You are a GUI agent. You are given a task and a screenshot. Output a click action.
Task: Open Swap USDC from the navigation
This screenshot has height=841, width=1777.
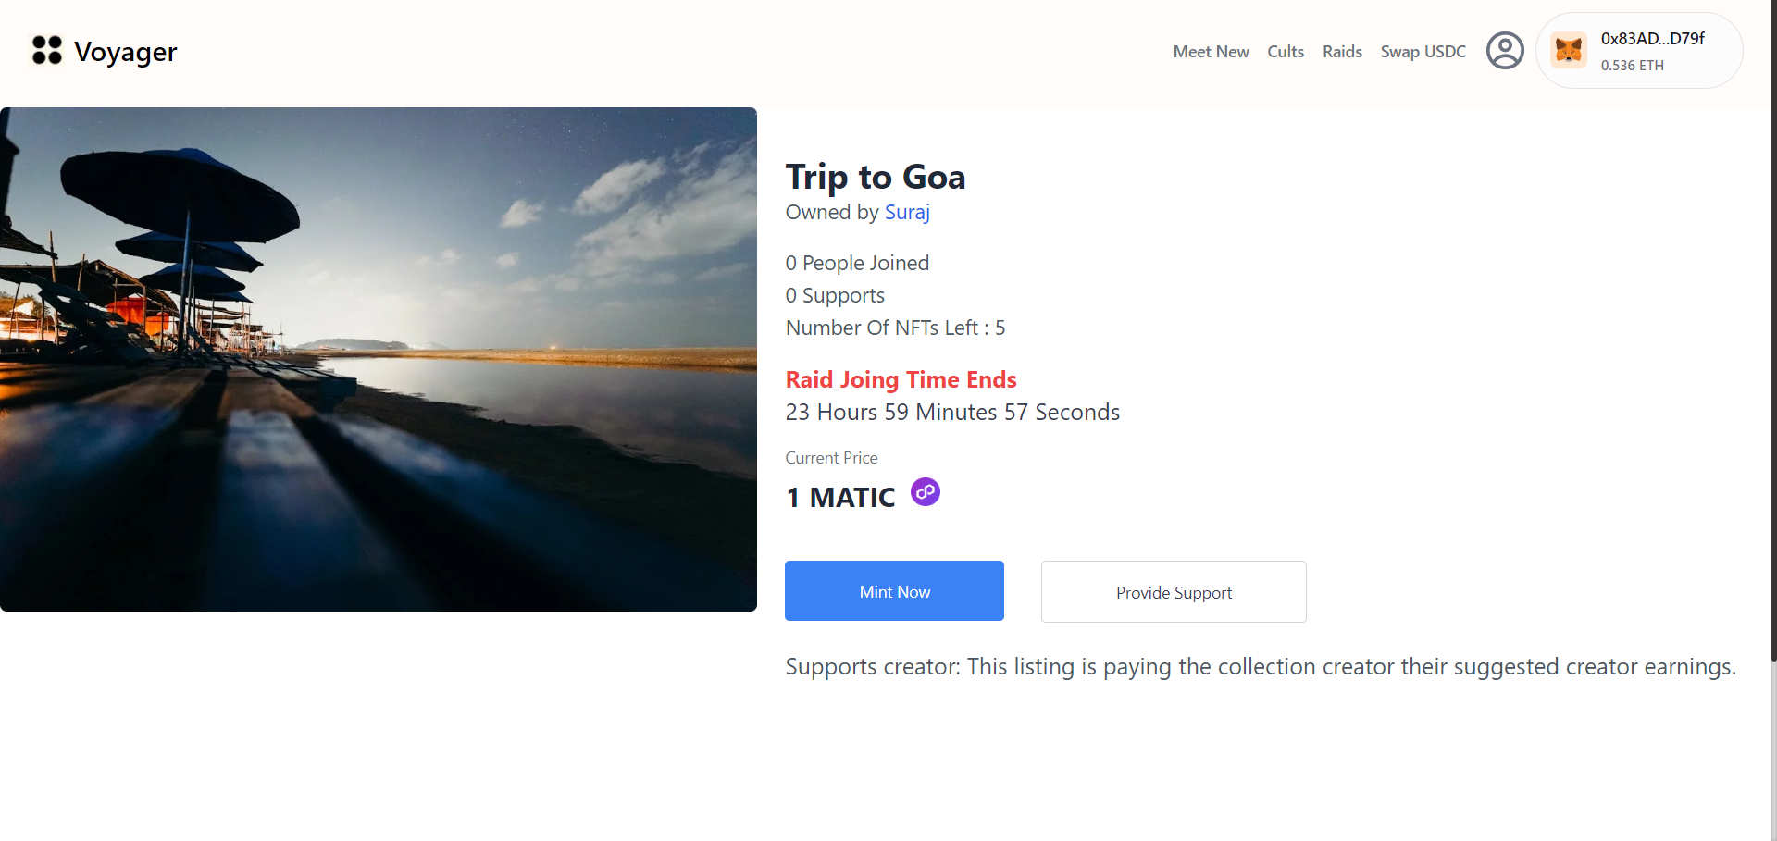pos(1423,52)
